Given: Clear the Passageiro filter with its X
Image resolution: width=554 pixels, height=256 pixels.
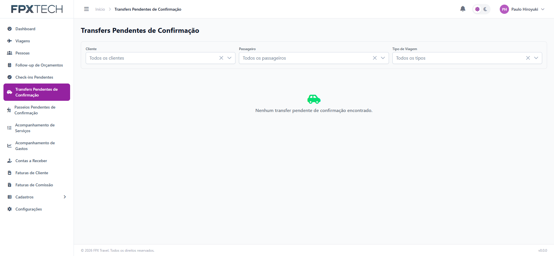Looking at the screenshot, I should [x=375, y=58].
